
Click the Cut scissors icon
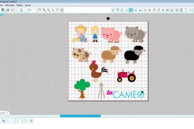coord(26,10)
